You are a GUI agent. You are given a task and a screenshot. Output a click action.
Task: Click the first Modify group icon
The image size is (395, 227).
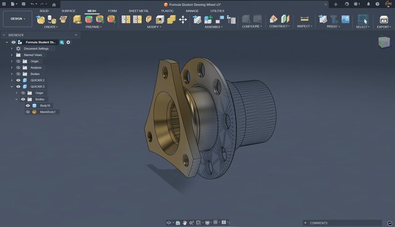pyautogui.click(x=126, y=19)
